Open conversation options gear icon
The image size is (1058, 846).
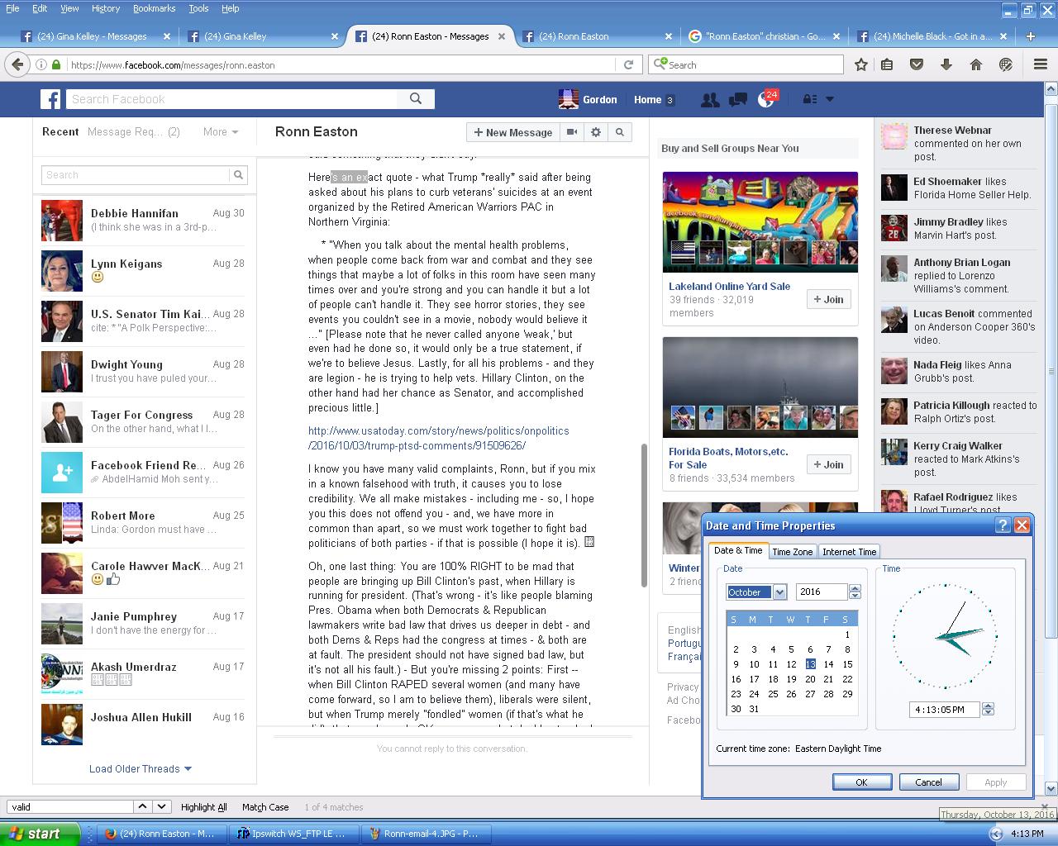[x=596, y=132]
